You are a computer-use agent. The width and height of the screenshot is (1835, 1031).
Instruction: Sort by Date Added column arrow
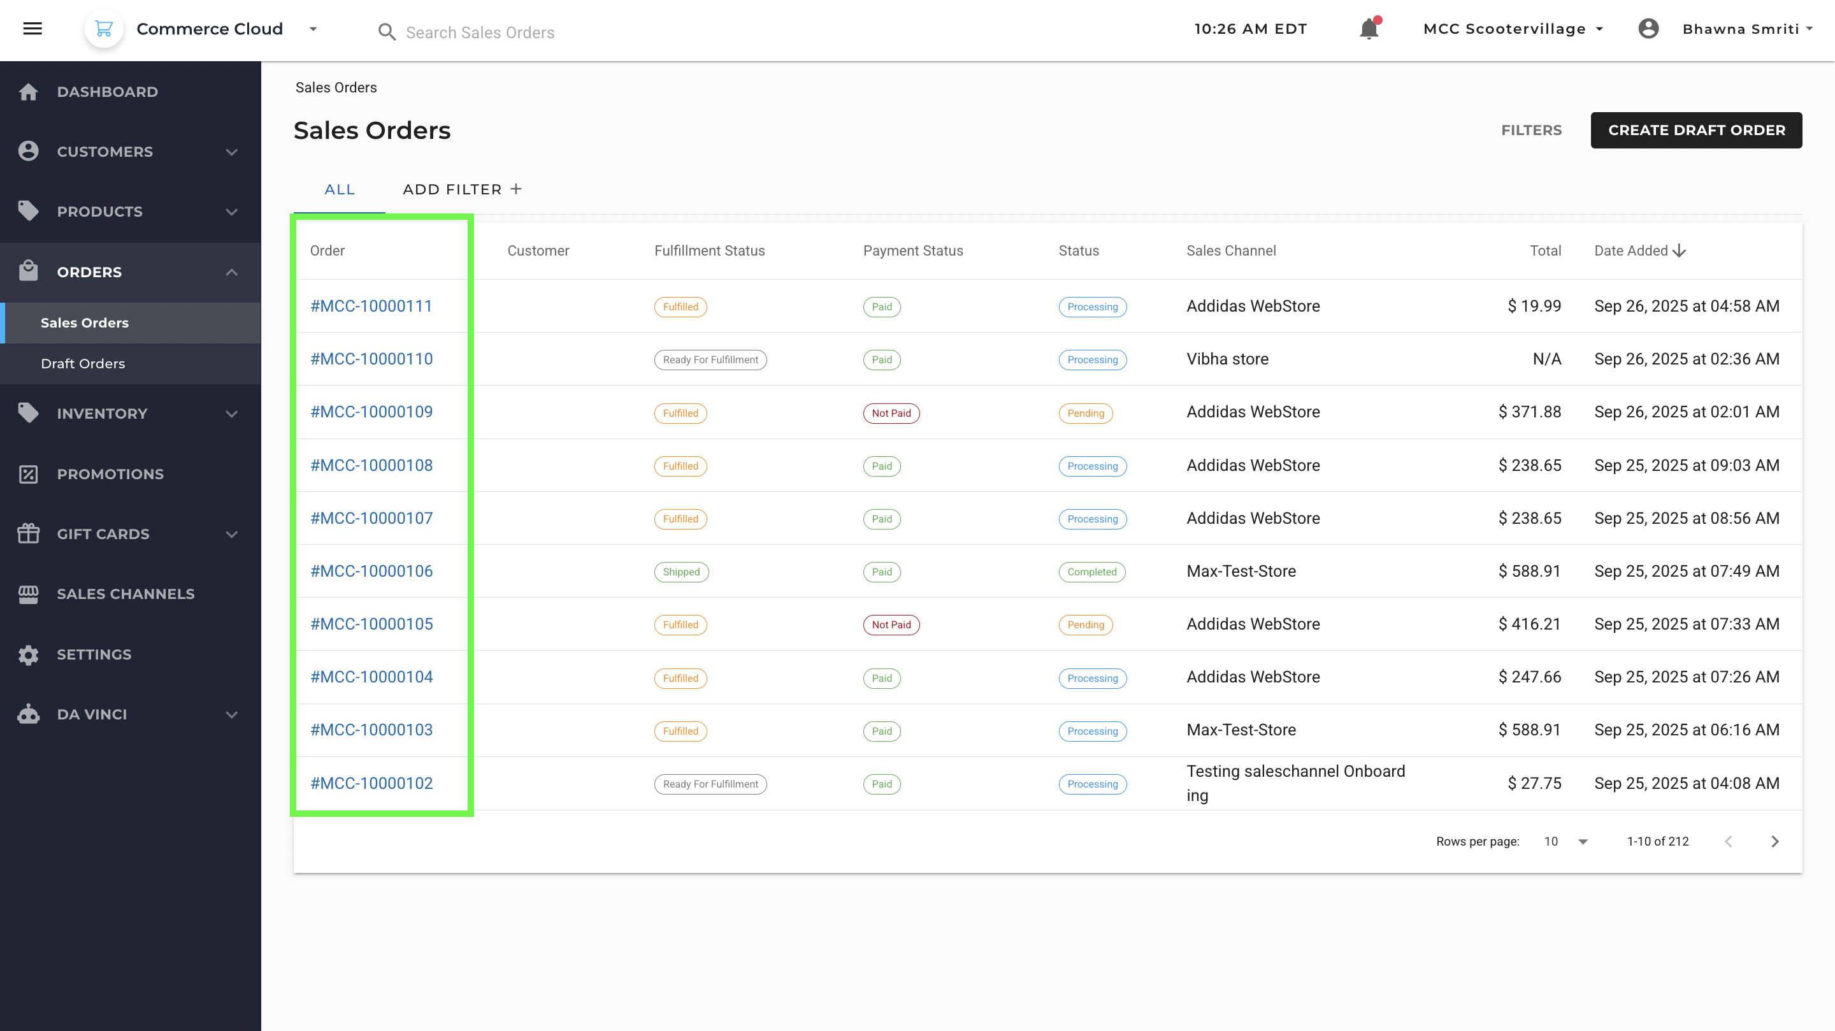click(1680, 251)
